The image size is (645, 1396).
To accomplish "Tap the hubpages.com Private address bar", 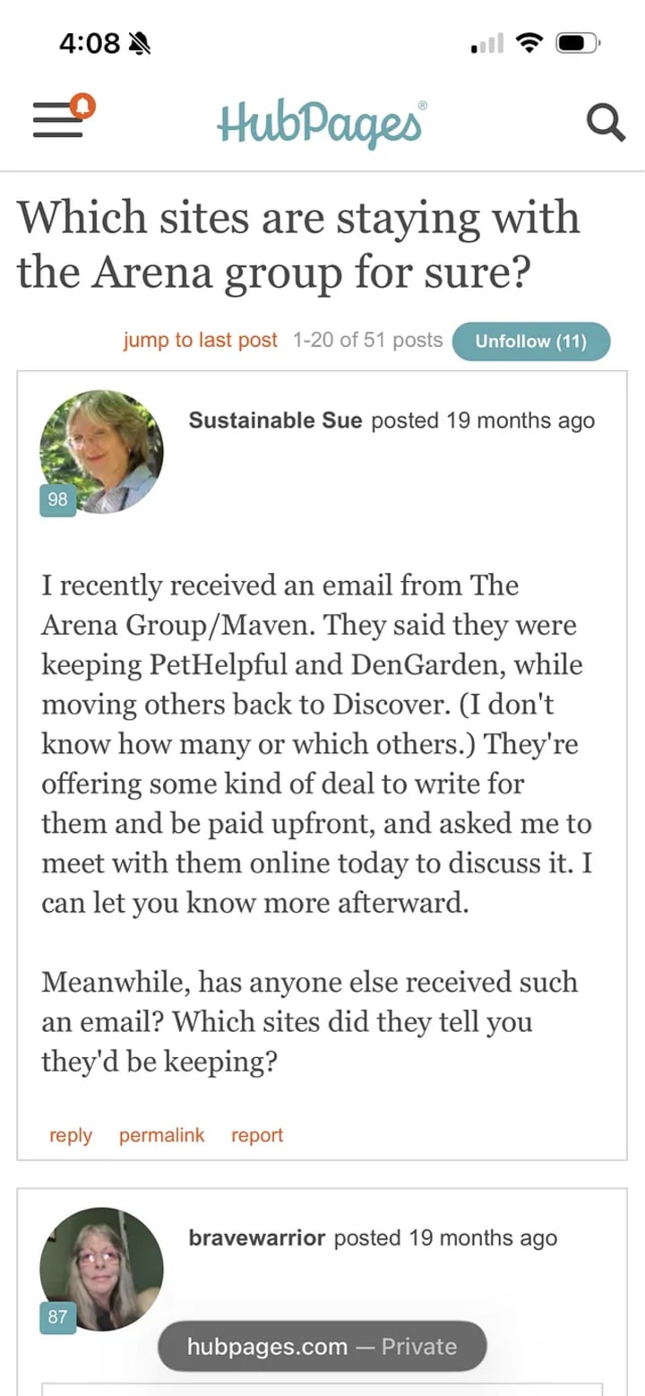I will (322, 1346).
